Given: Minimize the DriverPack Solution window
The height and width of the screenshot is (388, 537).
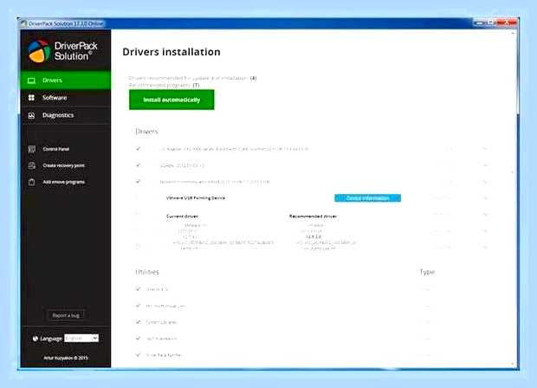Looking at the screenshot, I should point(480,23).
